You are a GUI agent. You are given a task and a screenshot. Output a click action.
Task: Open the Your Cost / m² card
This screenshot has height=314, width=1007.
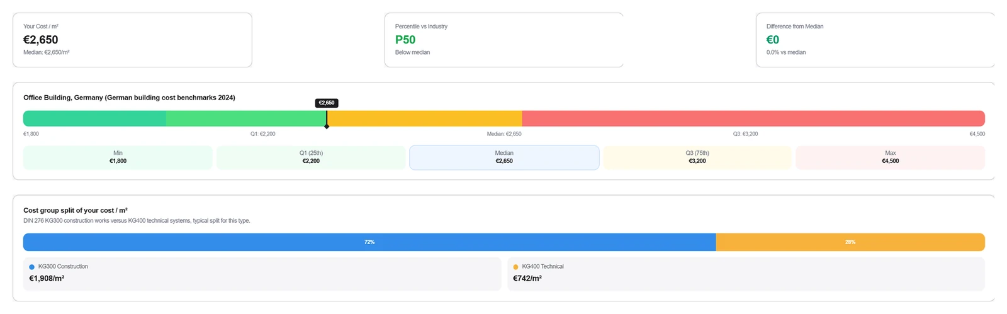point(132,40)
